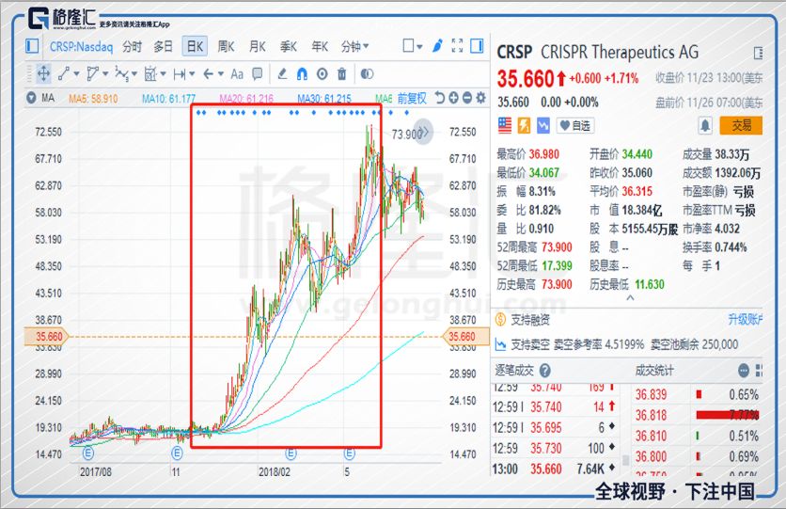Switch to 多日 multi-day tab

click(163, 47)
